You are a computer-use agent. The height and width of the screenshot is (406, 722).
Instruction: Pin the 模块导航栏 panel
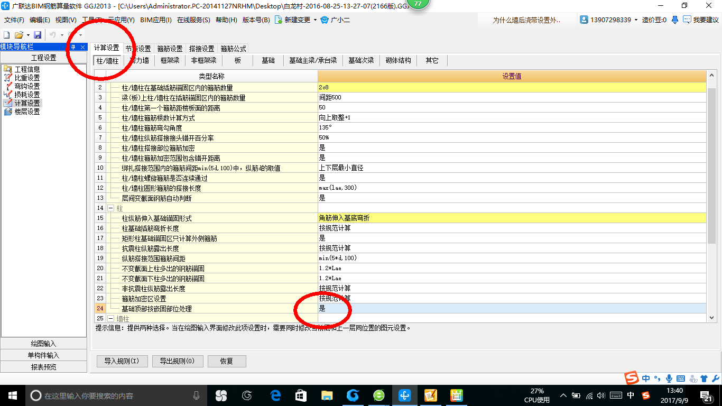[73, 47]
